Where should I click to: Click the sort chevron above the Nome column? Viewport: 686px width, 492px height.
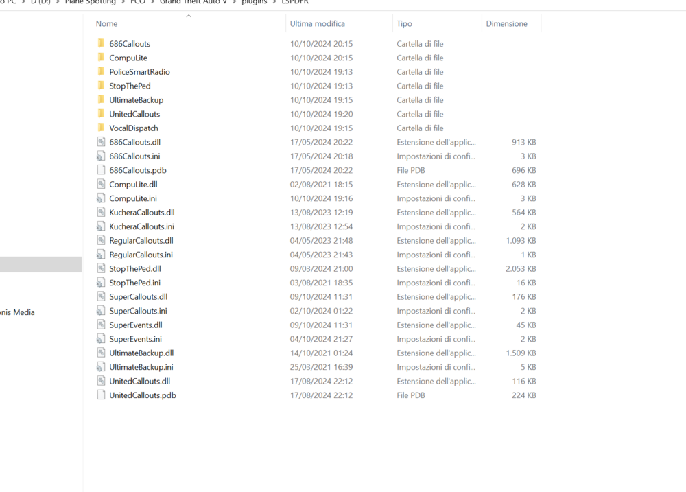tap(188, 15)
